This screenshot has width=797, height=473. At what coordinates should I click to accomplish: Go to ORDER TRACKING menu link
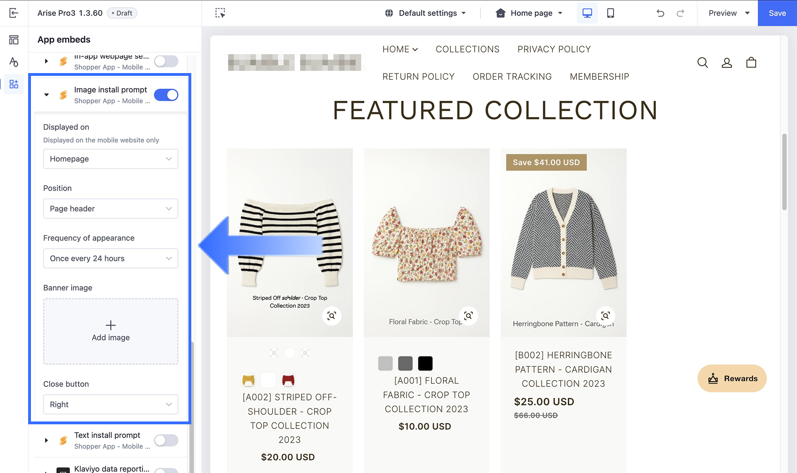[x=512, y=77]
